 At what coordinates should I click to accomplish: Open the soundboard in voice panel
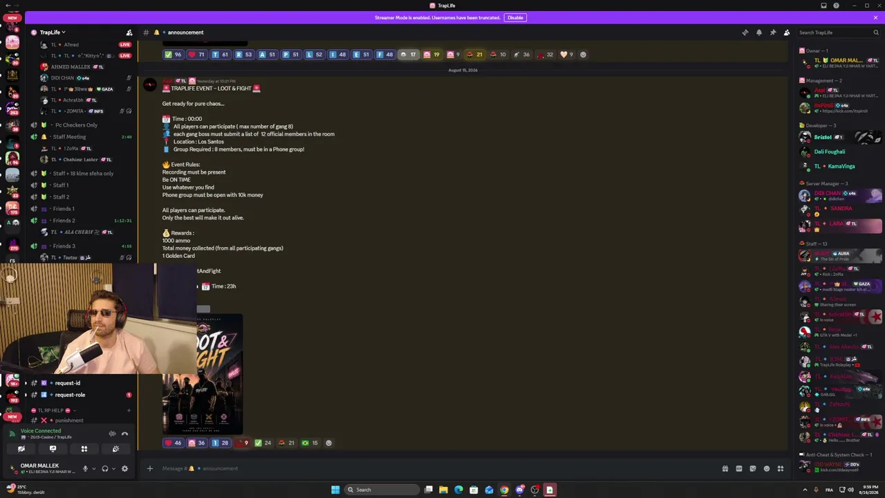115,449
